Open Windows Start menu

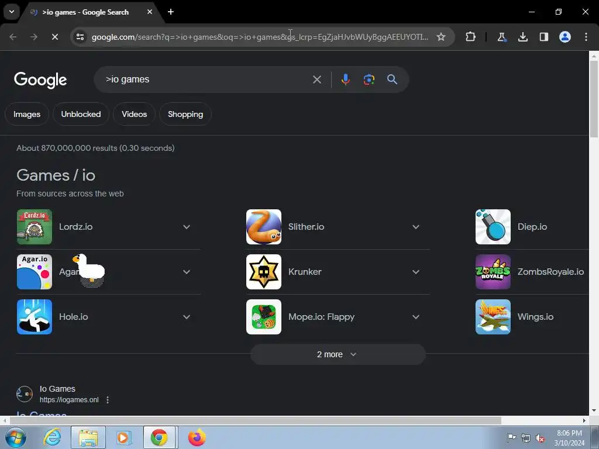(x=16, y=437)
